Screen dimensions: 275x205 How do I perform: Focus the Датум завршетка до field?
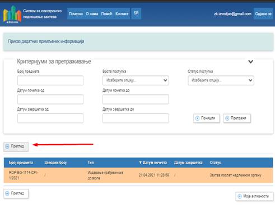click(136, 118)
